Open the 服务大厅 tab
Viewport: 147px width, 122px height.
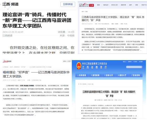pyautogui.click(x=122, y=75)
